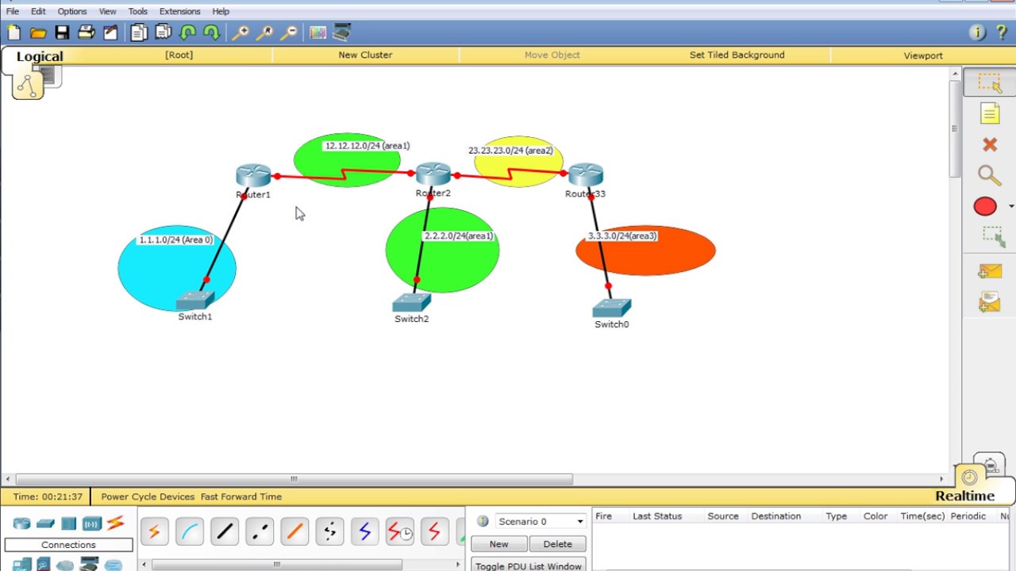Select the Copper Cross-Over dashed cable
The image size is (1016, 571).
260,532
